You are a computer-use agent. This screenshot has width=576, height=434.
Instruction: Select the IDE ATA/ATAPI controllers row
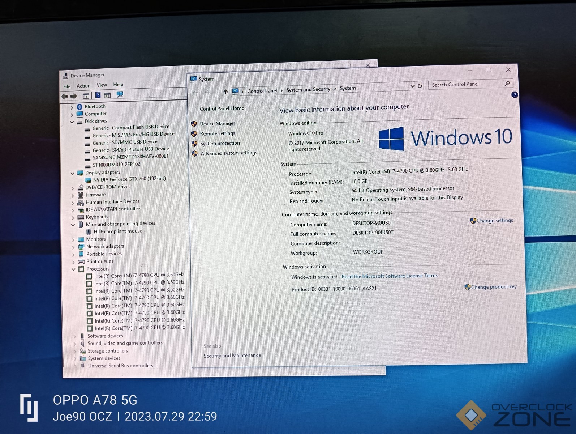point(113,209)
